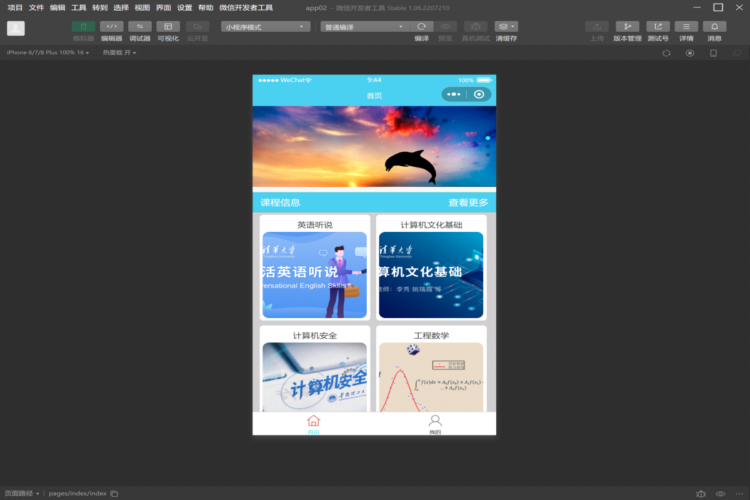This screenshot has width=750, height=500.
Task: Switch to the 我的 tab
Action: pyautogui.click(x=435, y=424)
